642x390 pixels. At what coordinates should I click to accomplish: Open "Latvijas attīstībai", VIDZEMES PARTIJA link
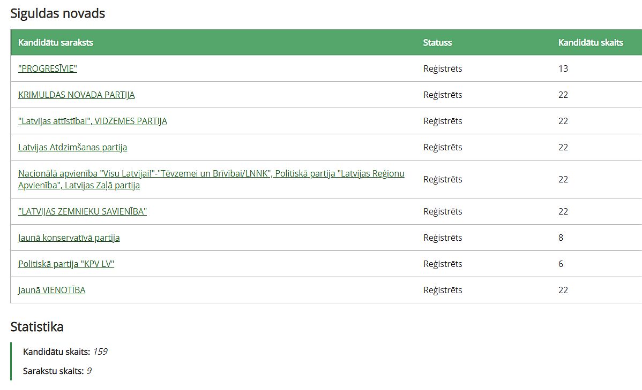(x=93, y=121)
